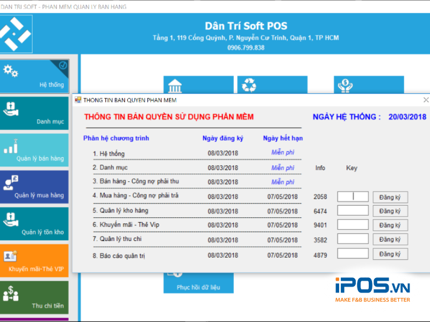Click Đăng ký for Mua hàng row

click(390, 197)
